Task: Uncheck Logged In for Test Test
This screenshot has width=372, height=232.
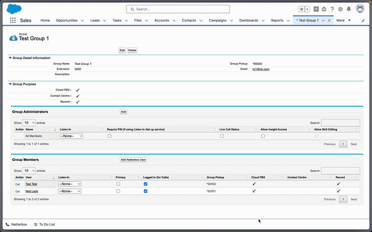Action: pyautogui.click(x=146, y=184)
